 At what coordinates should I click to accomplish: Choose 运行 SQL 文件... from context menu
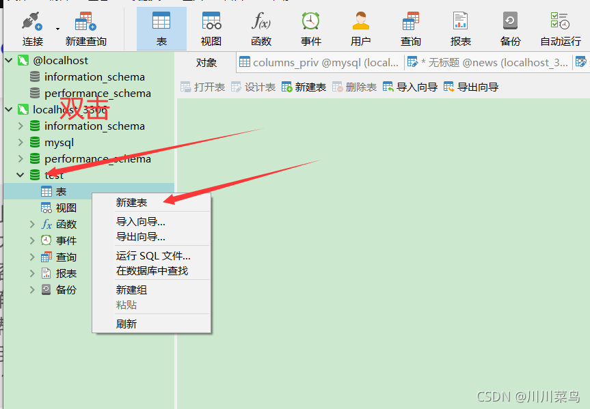click(153, 256)
